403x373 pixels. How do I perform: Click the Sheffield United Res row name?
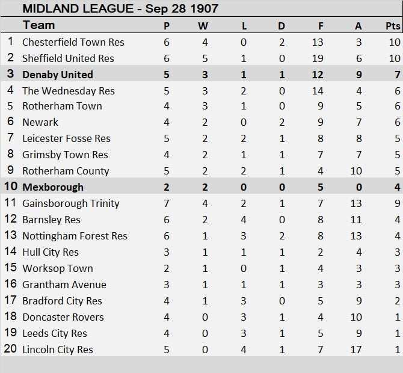click(68, 58)
